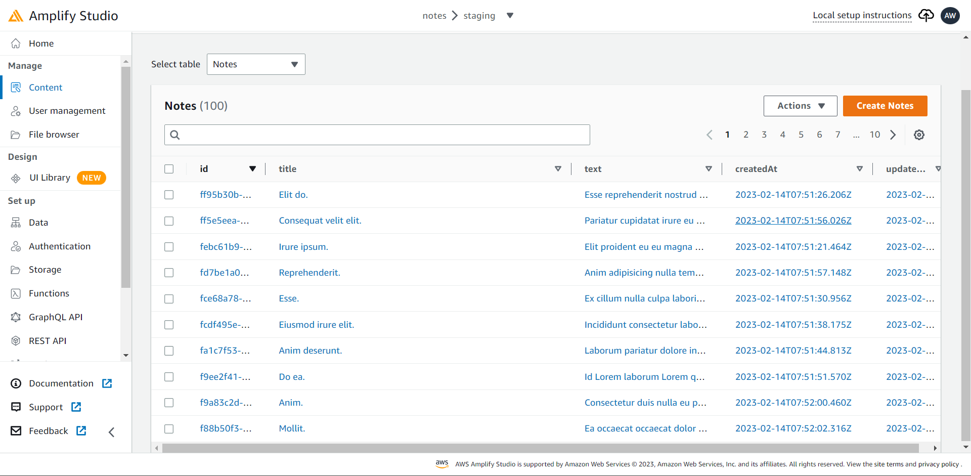Click the Create Notes button
This screenshot has height=476, width=971.
(885, 106)
